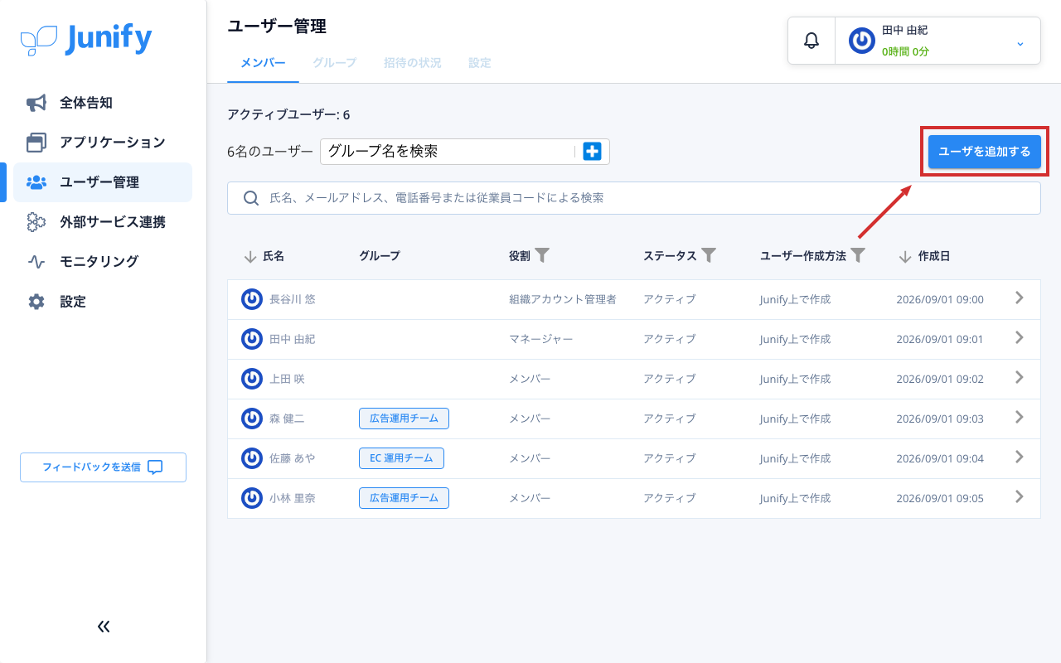
Task: Click the ユーザー管理 people icon
Action: point(36,182)
